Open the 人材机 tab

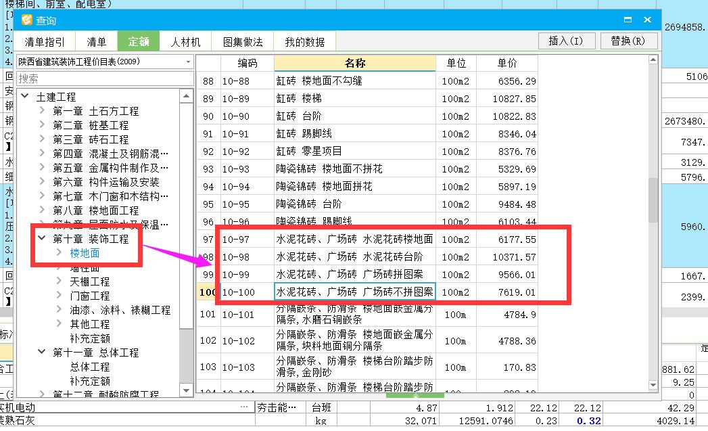coord(185,41)
